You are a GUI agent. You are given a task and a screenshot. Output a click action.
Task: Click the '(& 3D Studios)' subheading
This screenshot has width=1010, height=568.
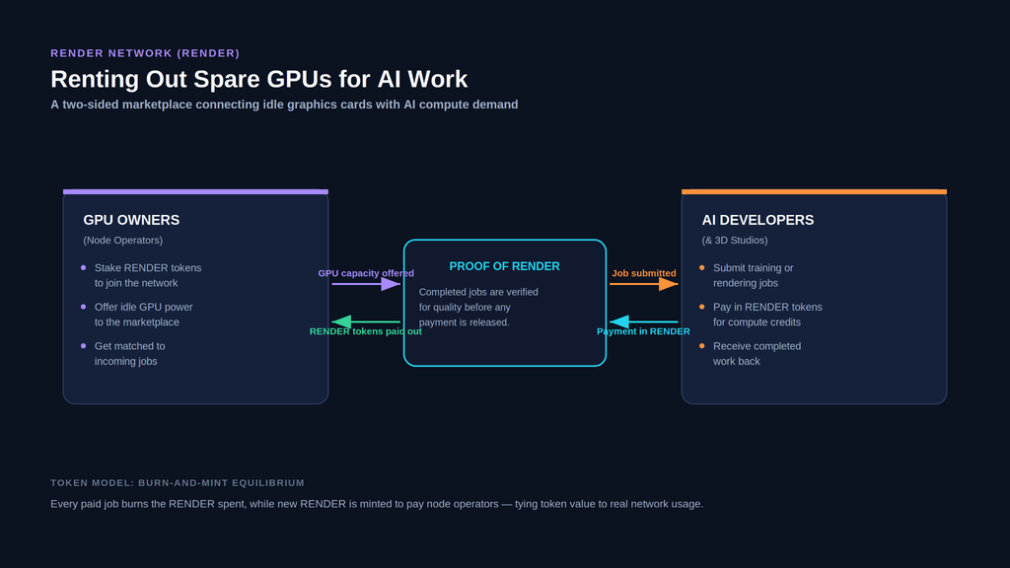735,241
